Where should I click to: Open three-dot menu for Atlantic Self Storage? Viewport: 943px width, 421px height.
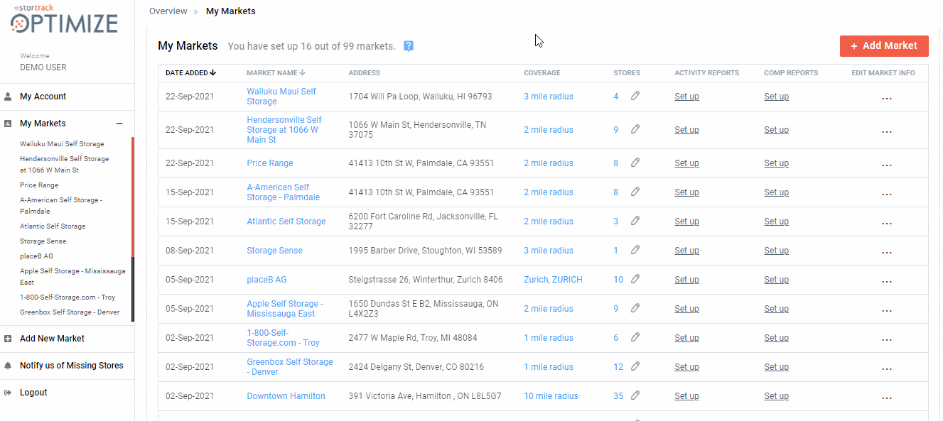click(x=886, y=224)
